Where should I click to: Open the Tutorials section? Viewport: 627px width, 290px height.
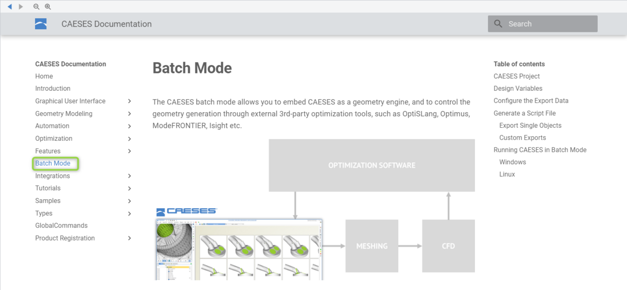click(x=48, y=188)
